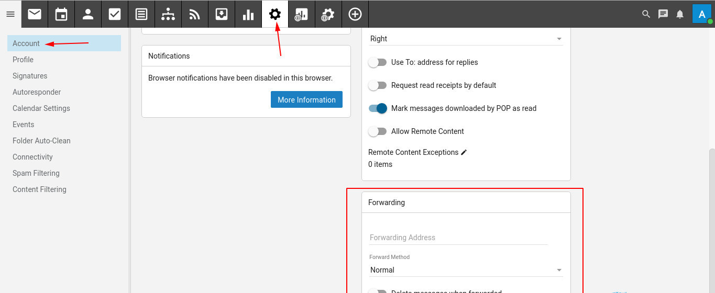Turn on Allow Remote Content
Screen dimensions: 715x293
pyautogui.click(x=377, y=131)
